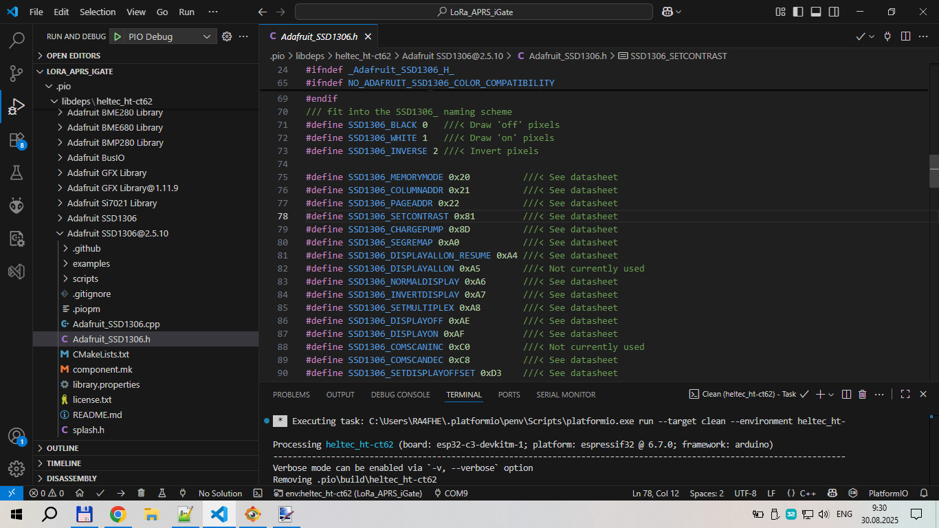Click the editor vertical scrollbar thumb
Viewport: 939px width, 528px height.
point(934,170)
